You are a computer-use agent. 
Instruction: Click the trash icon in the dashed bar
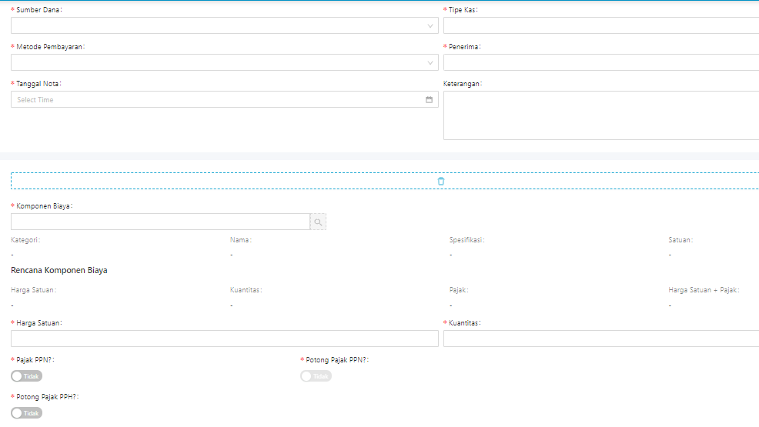[440, 182]
